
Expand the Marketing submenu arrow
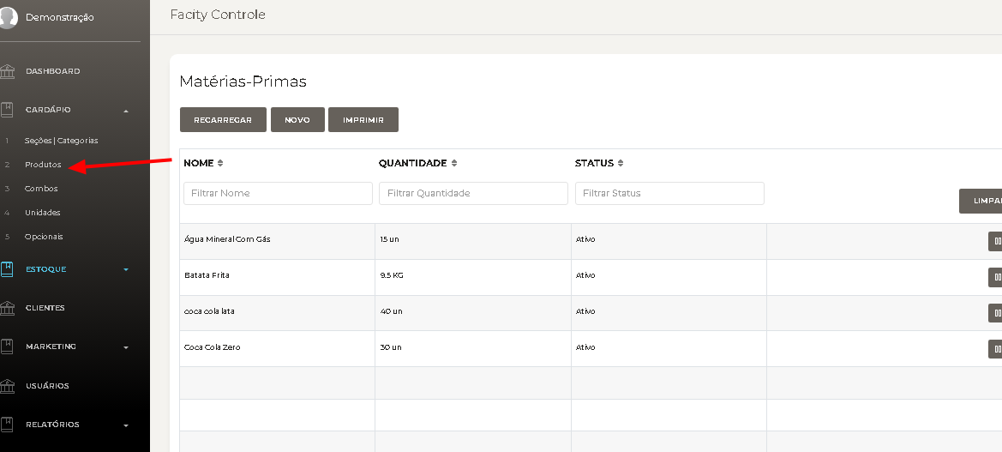[x=126, y=347]
